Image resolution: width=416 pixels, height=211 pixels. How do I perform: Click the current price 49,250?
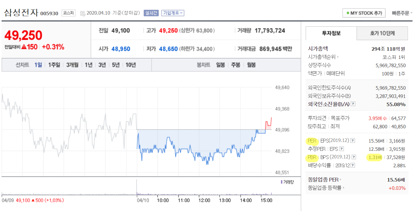[x=23, y=35]
